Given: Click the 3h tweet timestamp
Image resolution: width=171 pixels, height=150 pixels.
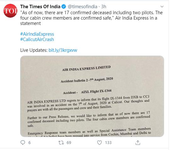Looking at the screenshot, I should tap(104, 7).
